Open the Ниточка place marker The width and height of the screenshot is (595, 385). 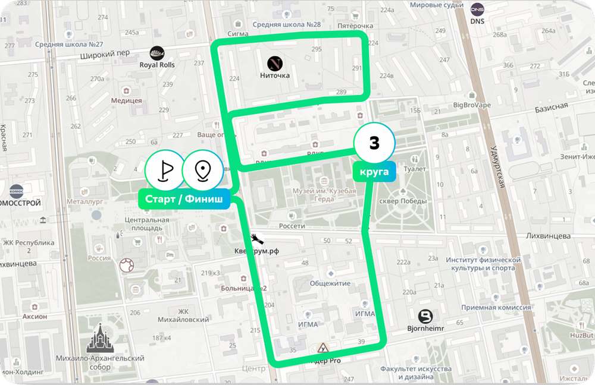click(275, 64)
